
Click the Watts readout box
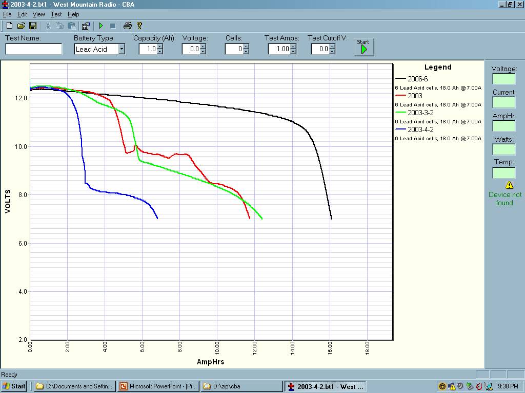(504, 149)
